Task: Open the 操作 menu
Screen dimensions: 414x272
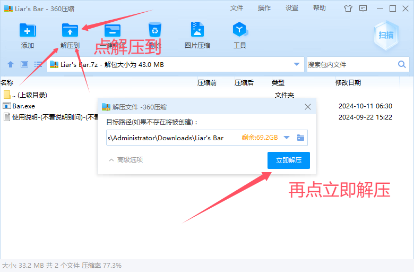Action: (x=264, y=8)
